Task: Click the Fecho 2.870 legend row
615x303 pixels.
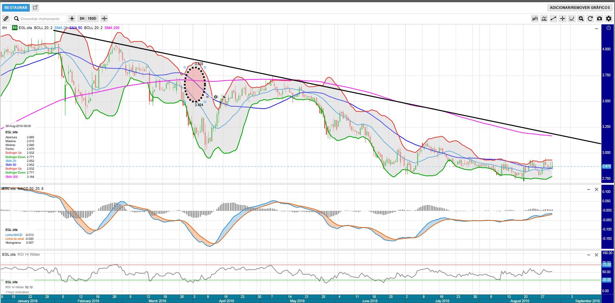Action: 20,149
